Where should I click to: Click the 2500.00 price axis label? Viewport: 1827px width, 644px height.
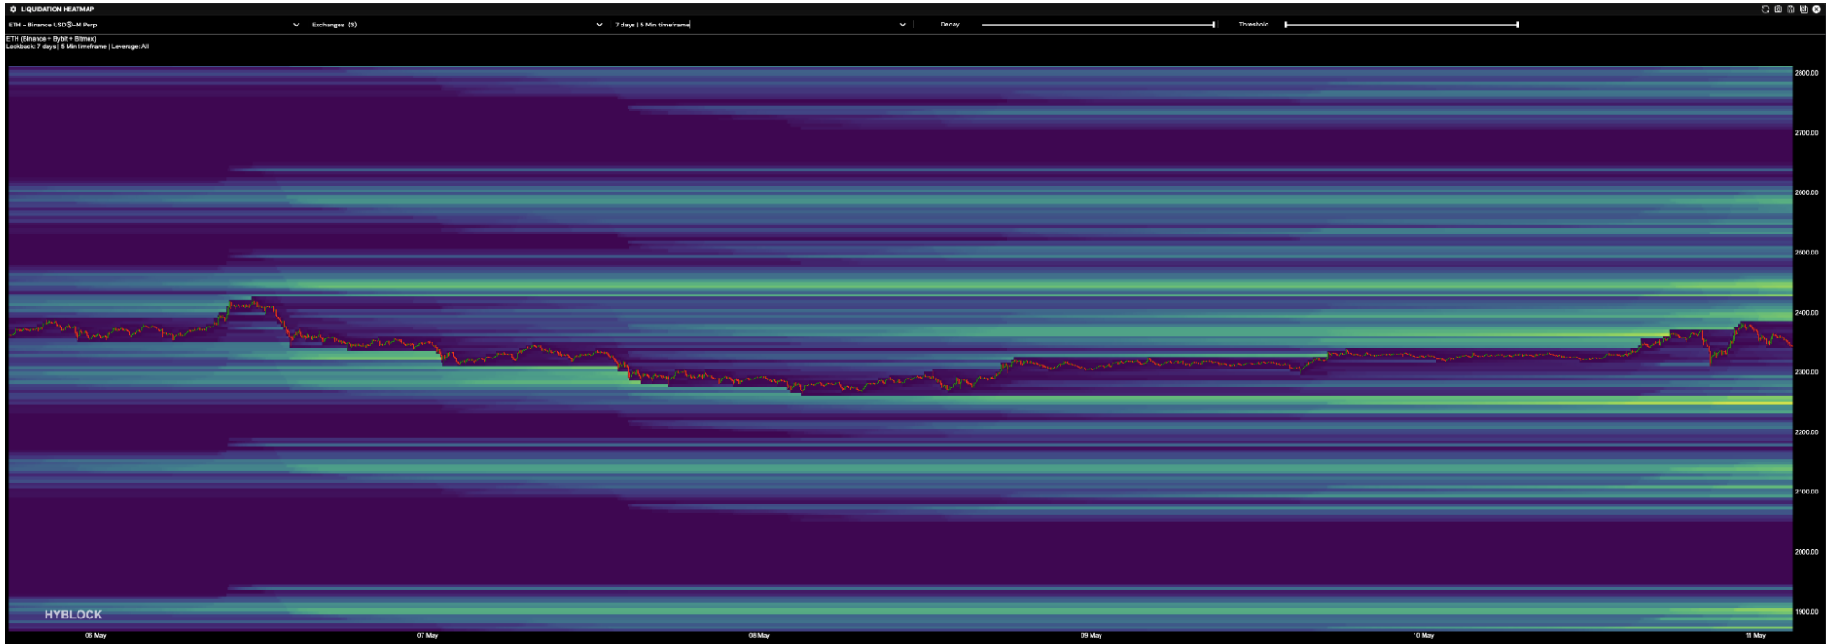coord(1807,253)
